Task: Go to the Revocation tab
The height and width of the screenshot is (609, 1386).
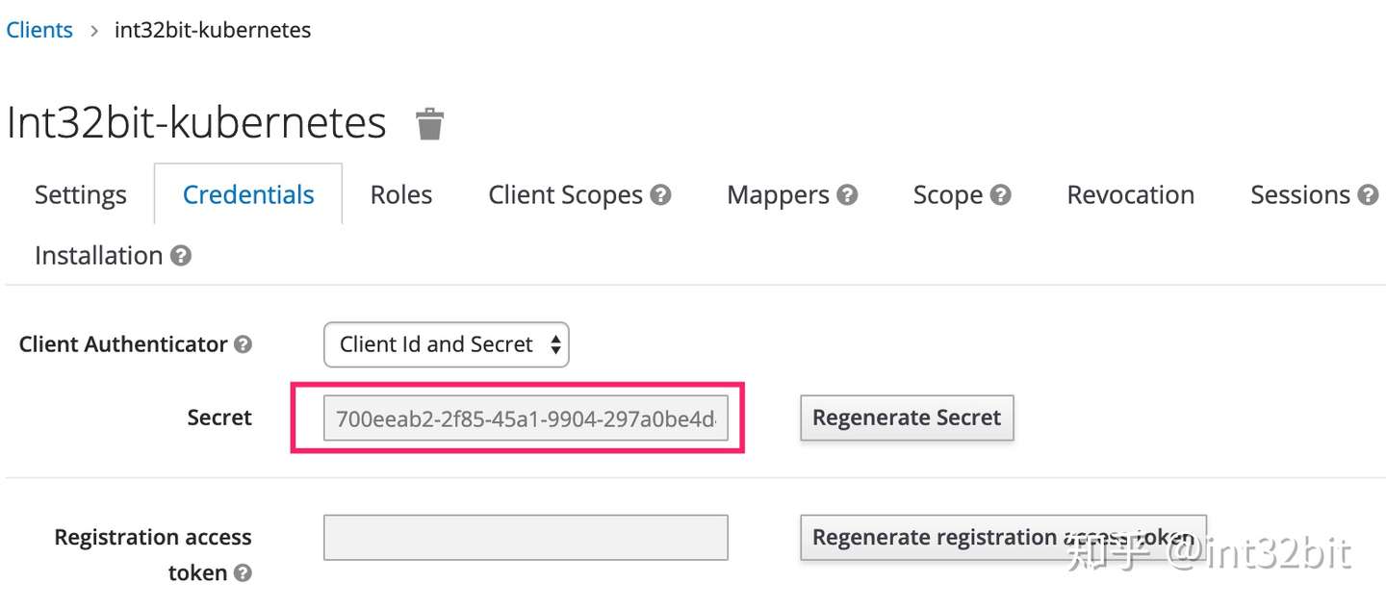Action: 1130,195
